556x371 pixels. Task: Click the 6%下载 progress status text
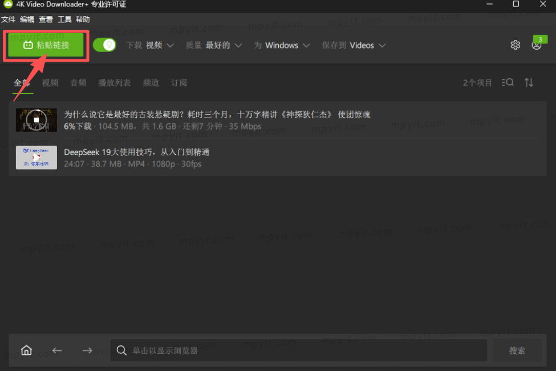tap(78, 126)
